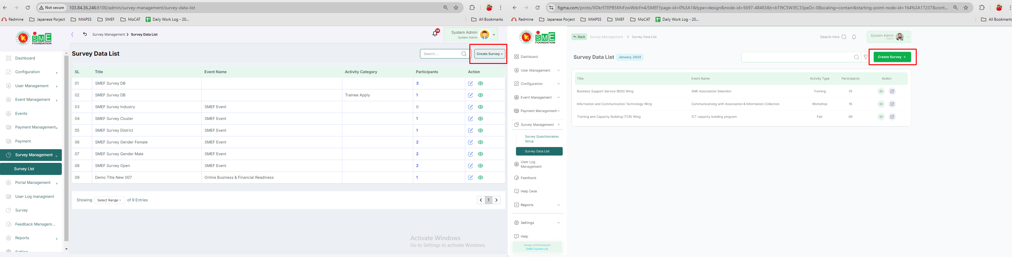1012x257 pixels.
Task: Click the Back button in Figma prototype
Action: pos(579,37)
